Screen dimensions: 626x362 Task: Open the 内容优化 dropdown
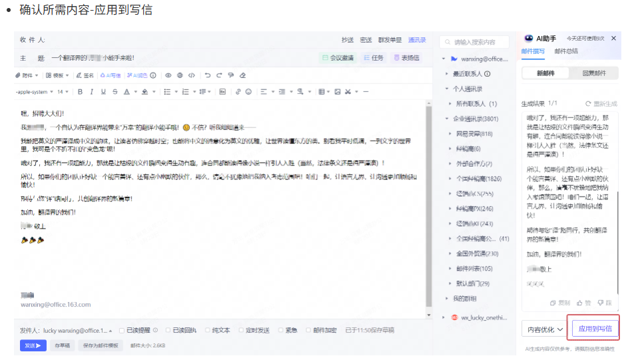545,329
